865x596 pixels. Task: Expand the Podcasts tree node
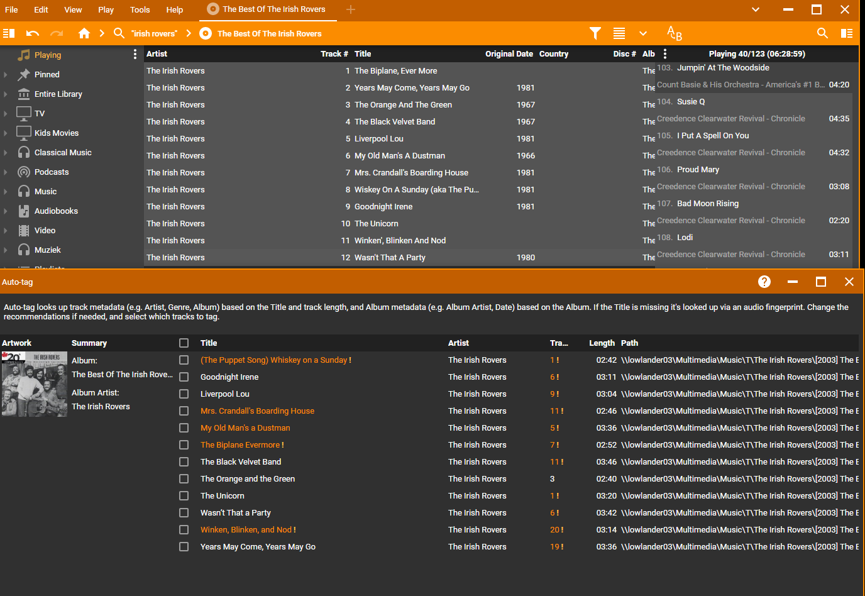[6, 172]
